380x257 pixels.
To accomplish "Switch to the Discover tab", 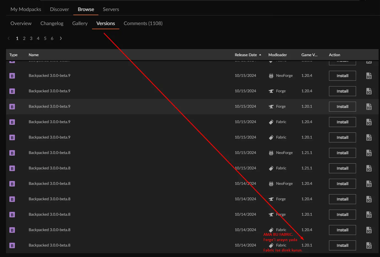I will tap(60, 9).
